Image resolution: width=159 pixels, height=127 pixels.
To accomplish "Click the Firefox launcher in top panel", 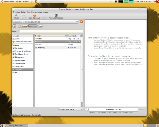I will 32,2.
